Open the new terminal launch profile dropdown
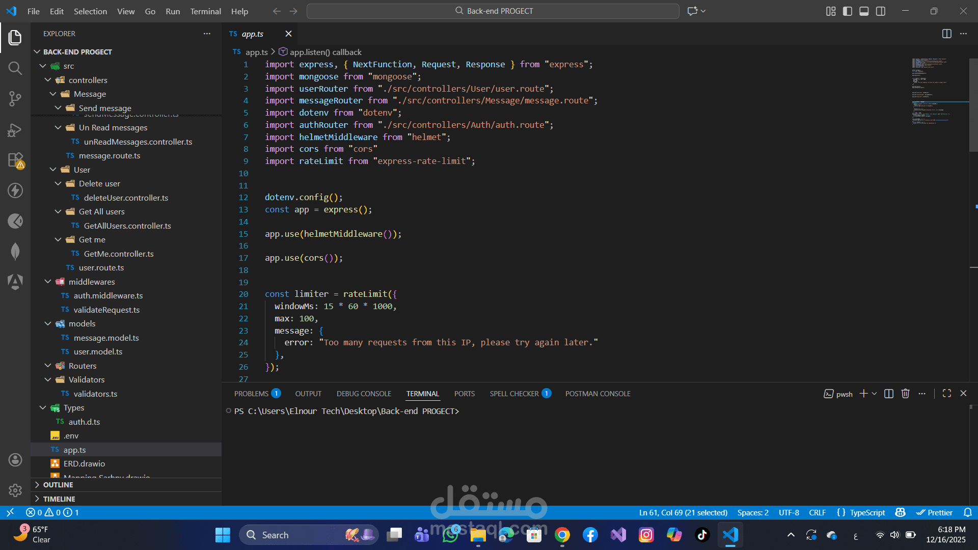The image size is (978, 550). [875, 394]
